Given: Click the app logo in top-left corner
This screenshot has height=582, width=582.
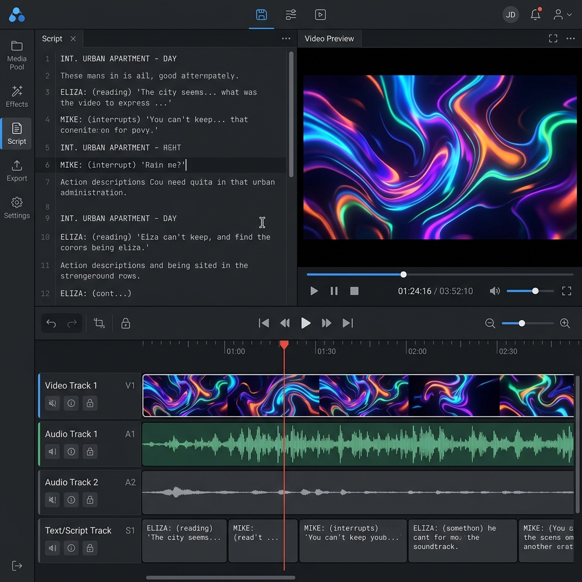Looking at the screenshot, I should tap(16, 15).
